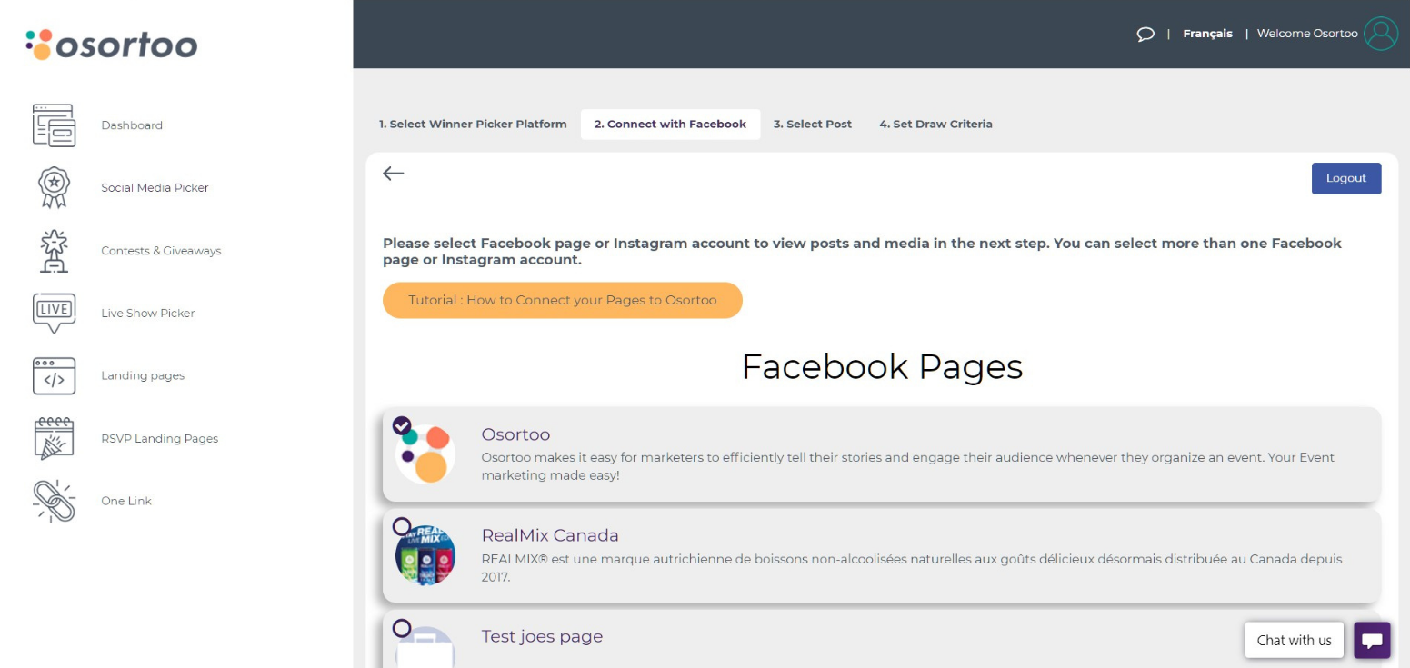Click the One Link chain icon
Screen dimensions: 1410x668
55,501
